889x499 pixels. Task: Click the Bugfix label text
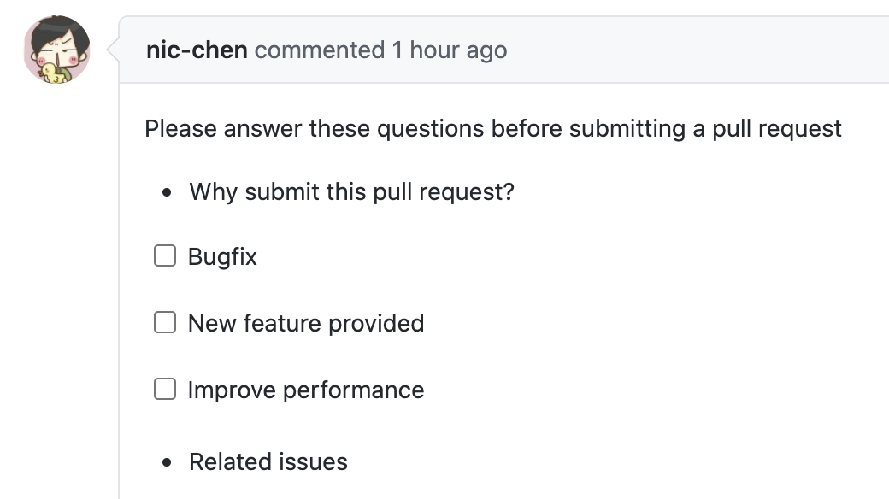[x=222, y=257]
